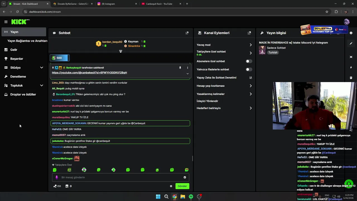Go to Gelir in sidebar
This screenshot has height=201, width=357.
(24, 50)
